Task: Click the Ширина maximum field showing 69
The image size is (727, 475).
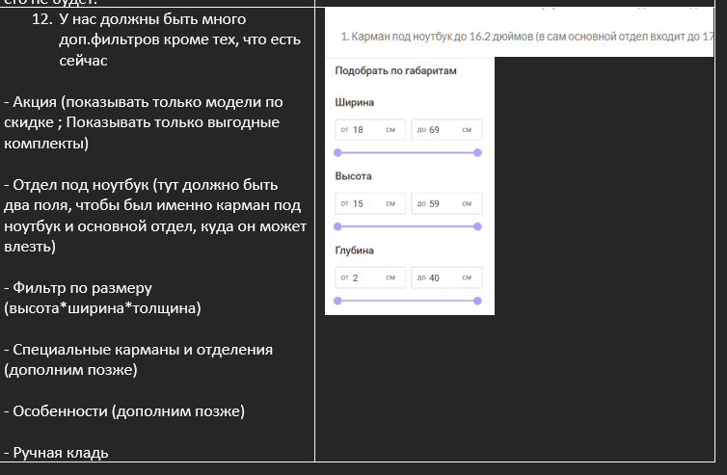Action: [x=444, y=130]
